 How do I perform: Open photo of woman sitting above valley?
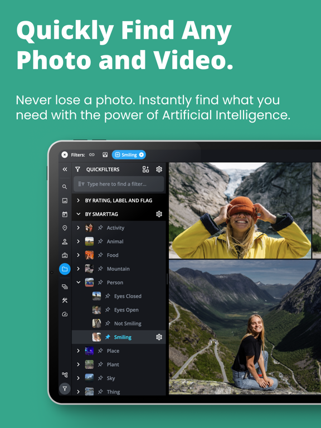click(x=245, y=327)
